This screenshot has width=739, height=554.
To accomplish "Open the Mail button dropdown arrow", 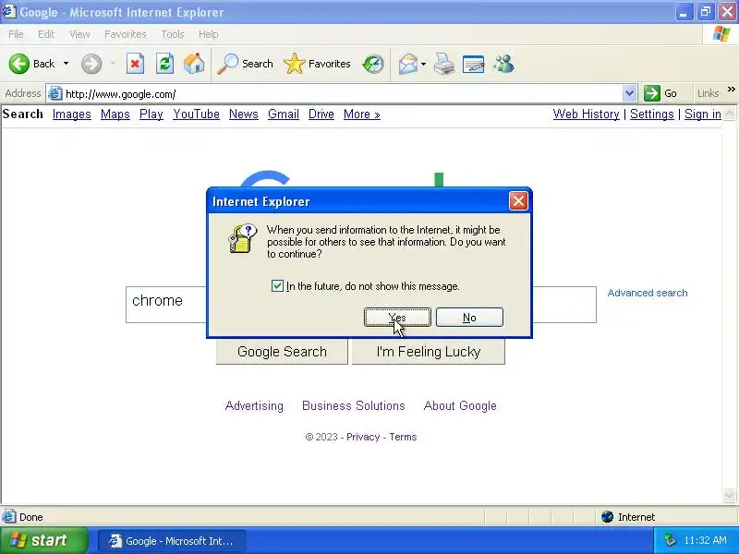I will tap(423, 64).
